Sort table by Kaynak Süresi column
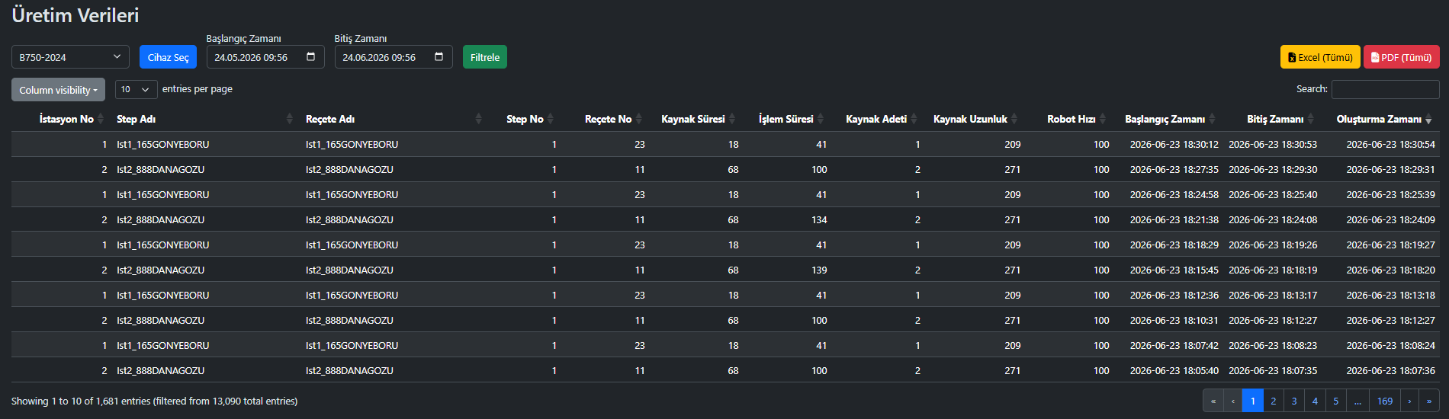The image size is (1449, 419). click(693, 119)
